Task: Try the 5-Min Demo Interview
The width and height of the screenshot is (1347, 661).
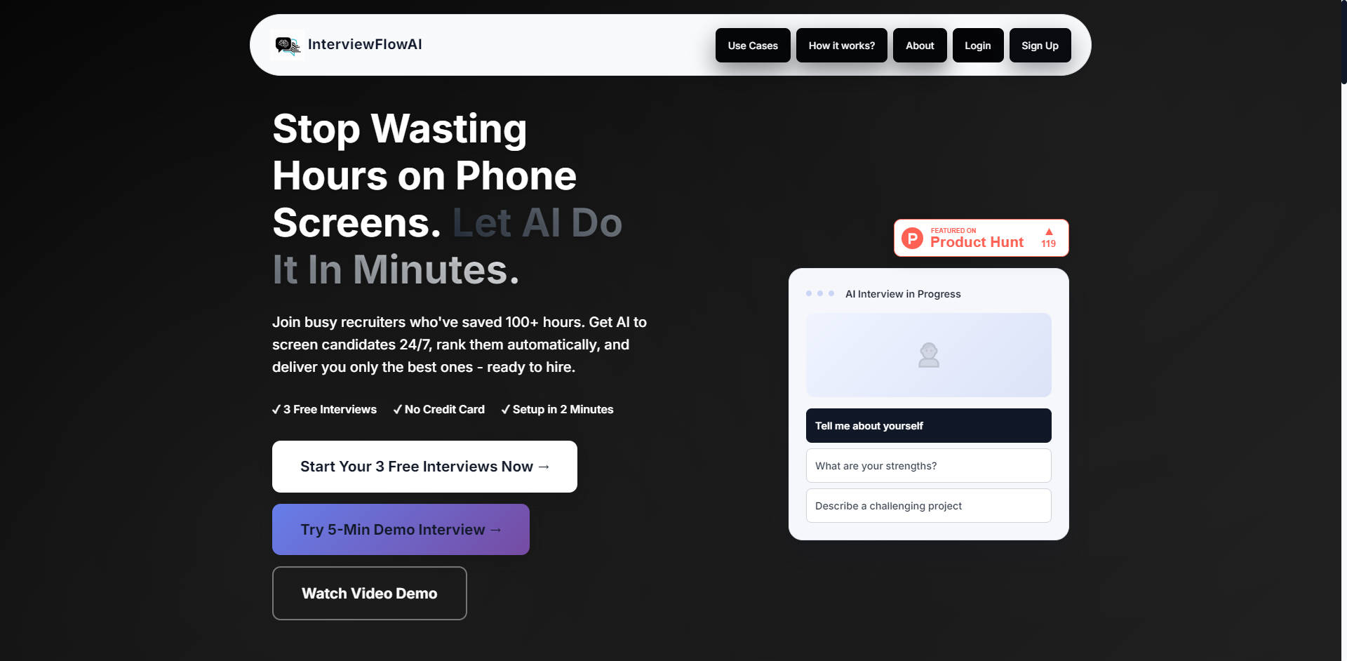Action: tap(401, 530)
